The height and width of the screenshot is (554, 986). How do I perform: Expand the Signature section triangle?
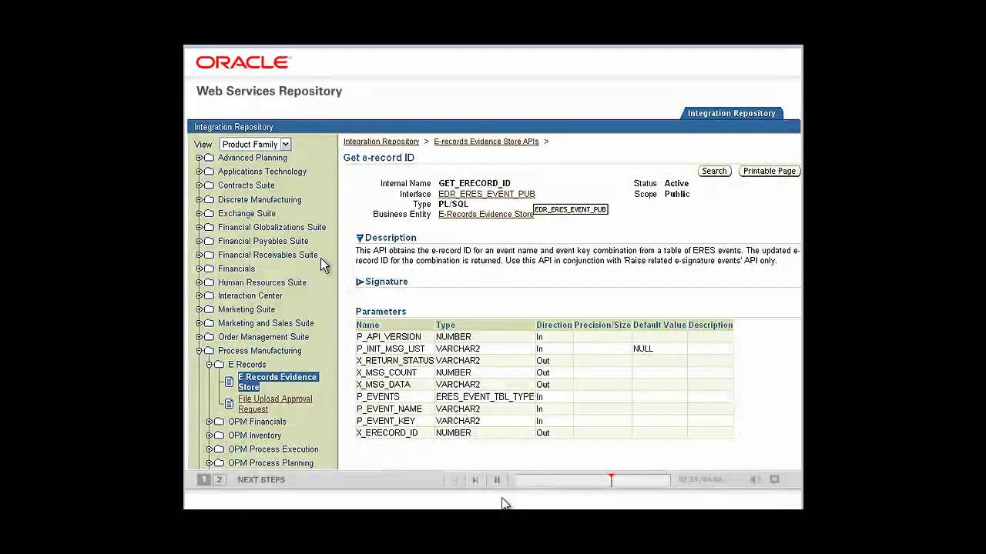click(360, 282)
